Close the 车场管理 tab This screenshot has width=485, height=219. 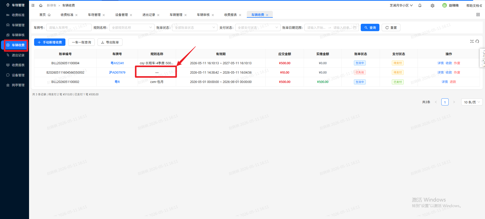click(x=104, y=15)
